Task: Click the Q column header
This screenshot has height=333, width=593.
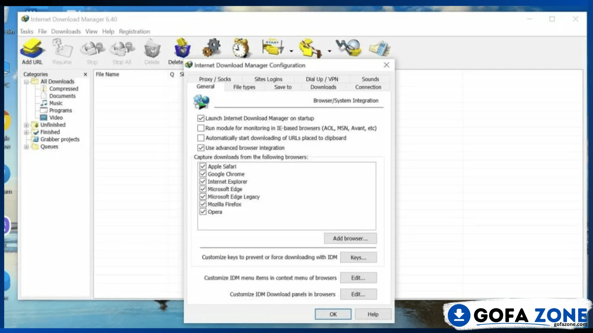Action: pyautogui.click(x=172, y=74)
